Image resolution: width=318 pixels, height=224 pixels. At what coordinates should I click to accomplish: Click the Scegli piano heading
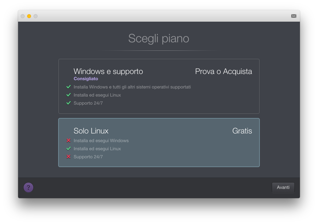[159, 38]
